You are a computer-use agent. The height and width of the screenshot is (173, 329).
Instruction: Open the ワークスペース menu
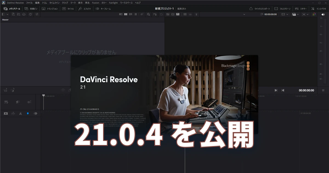[126, 2]
